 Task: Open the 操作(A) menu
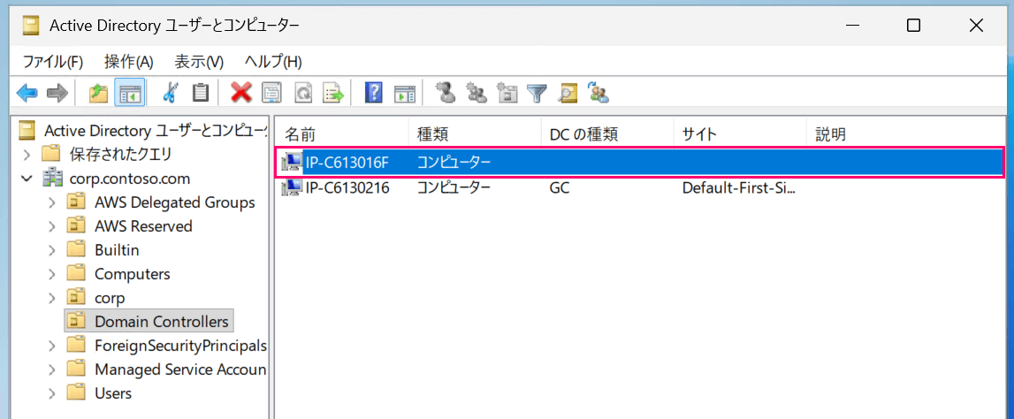129,62
